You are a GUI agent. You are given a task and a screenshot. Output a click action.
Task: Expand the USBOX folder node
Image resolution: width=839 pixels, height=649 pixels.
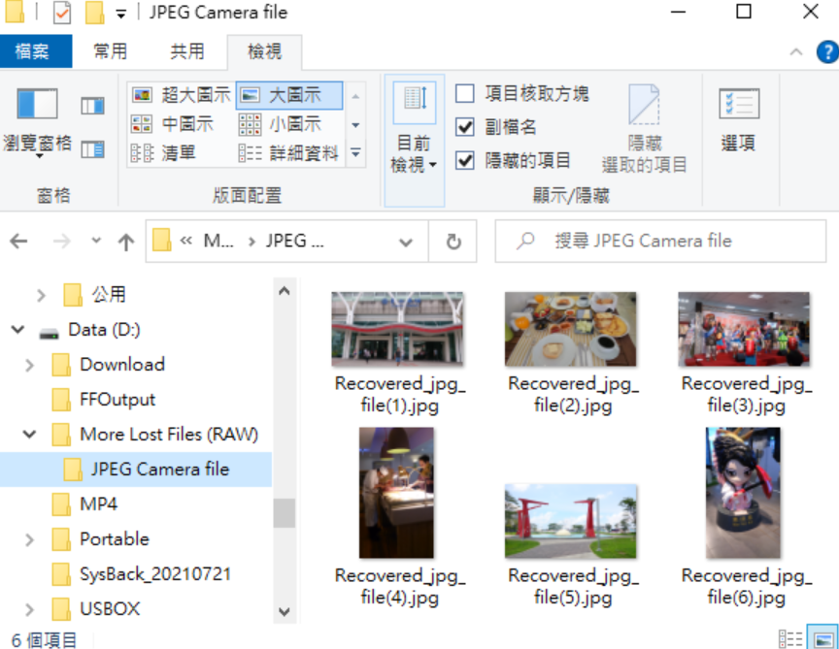[29, 609]
